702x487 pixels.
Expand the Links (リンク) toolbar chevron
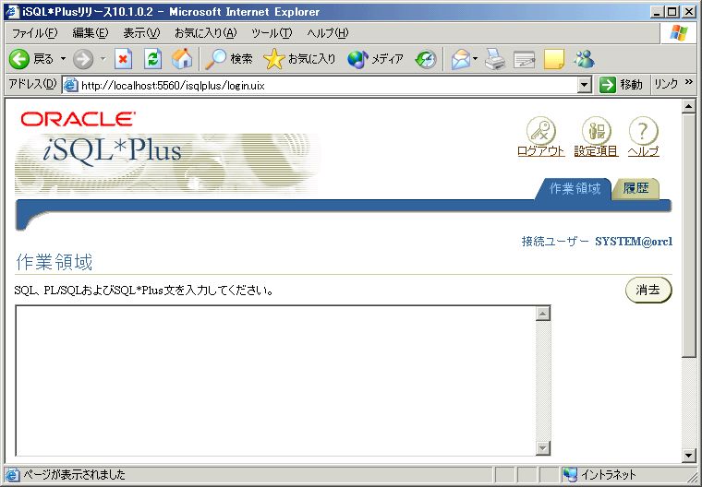(688, 82)
